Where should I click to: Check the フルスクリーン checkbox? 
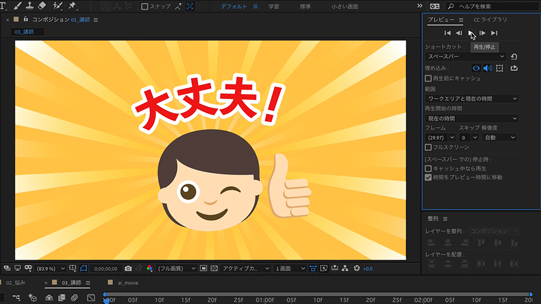click(428, 147)
